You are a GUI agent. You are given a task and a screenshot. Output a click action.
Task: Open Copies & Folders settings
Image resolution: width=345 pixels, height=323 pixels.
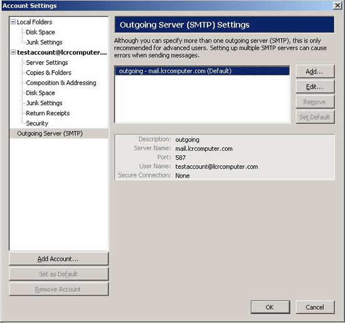pyautogui.click(x=49, y=73)
